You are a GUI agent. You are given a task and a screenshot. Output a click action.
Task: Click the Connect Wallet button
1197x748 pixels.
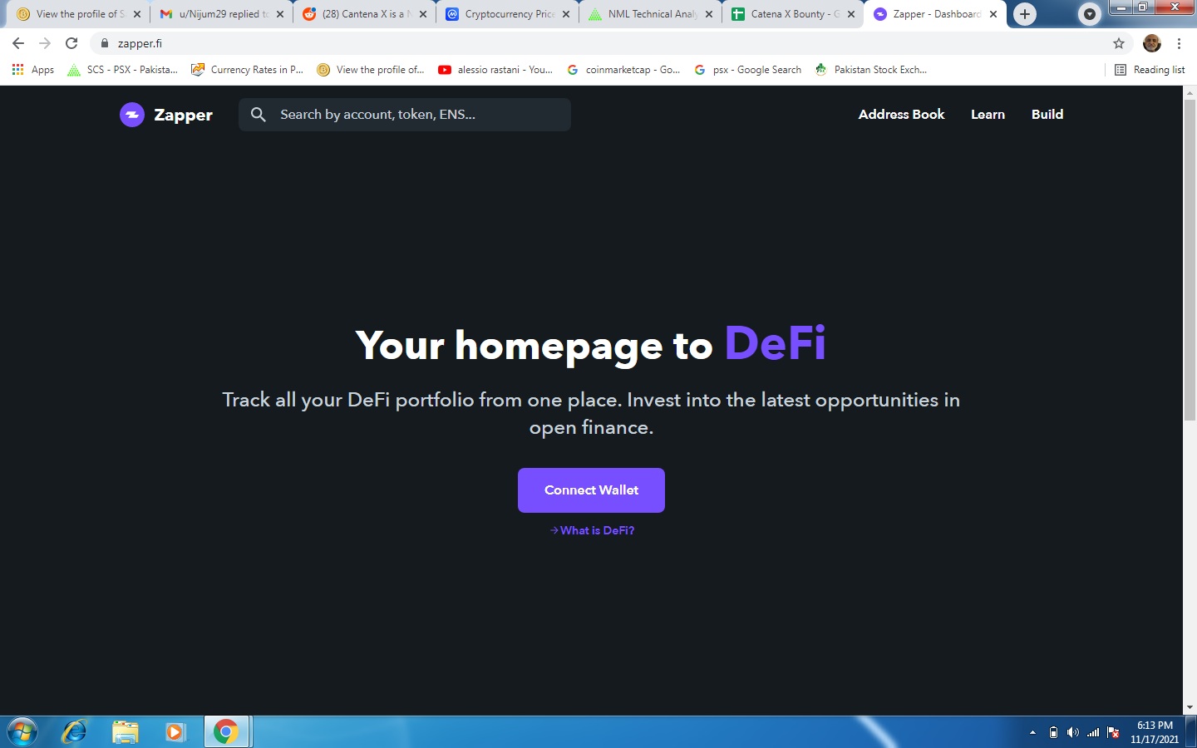coord(591,490)
